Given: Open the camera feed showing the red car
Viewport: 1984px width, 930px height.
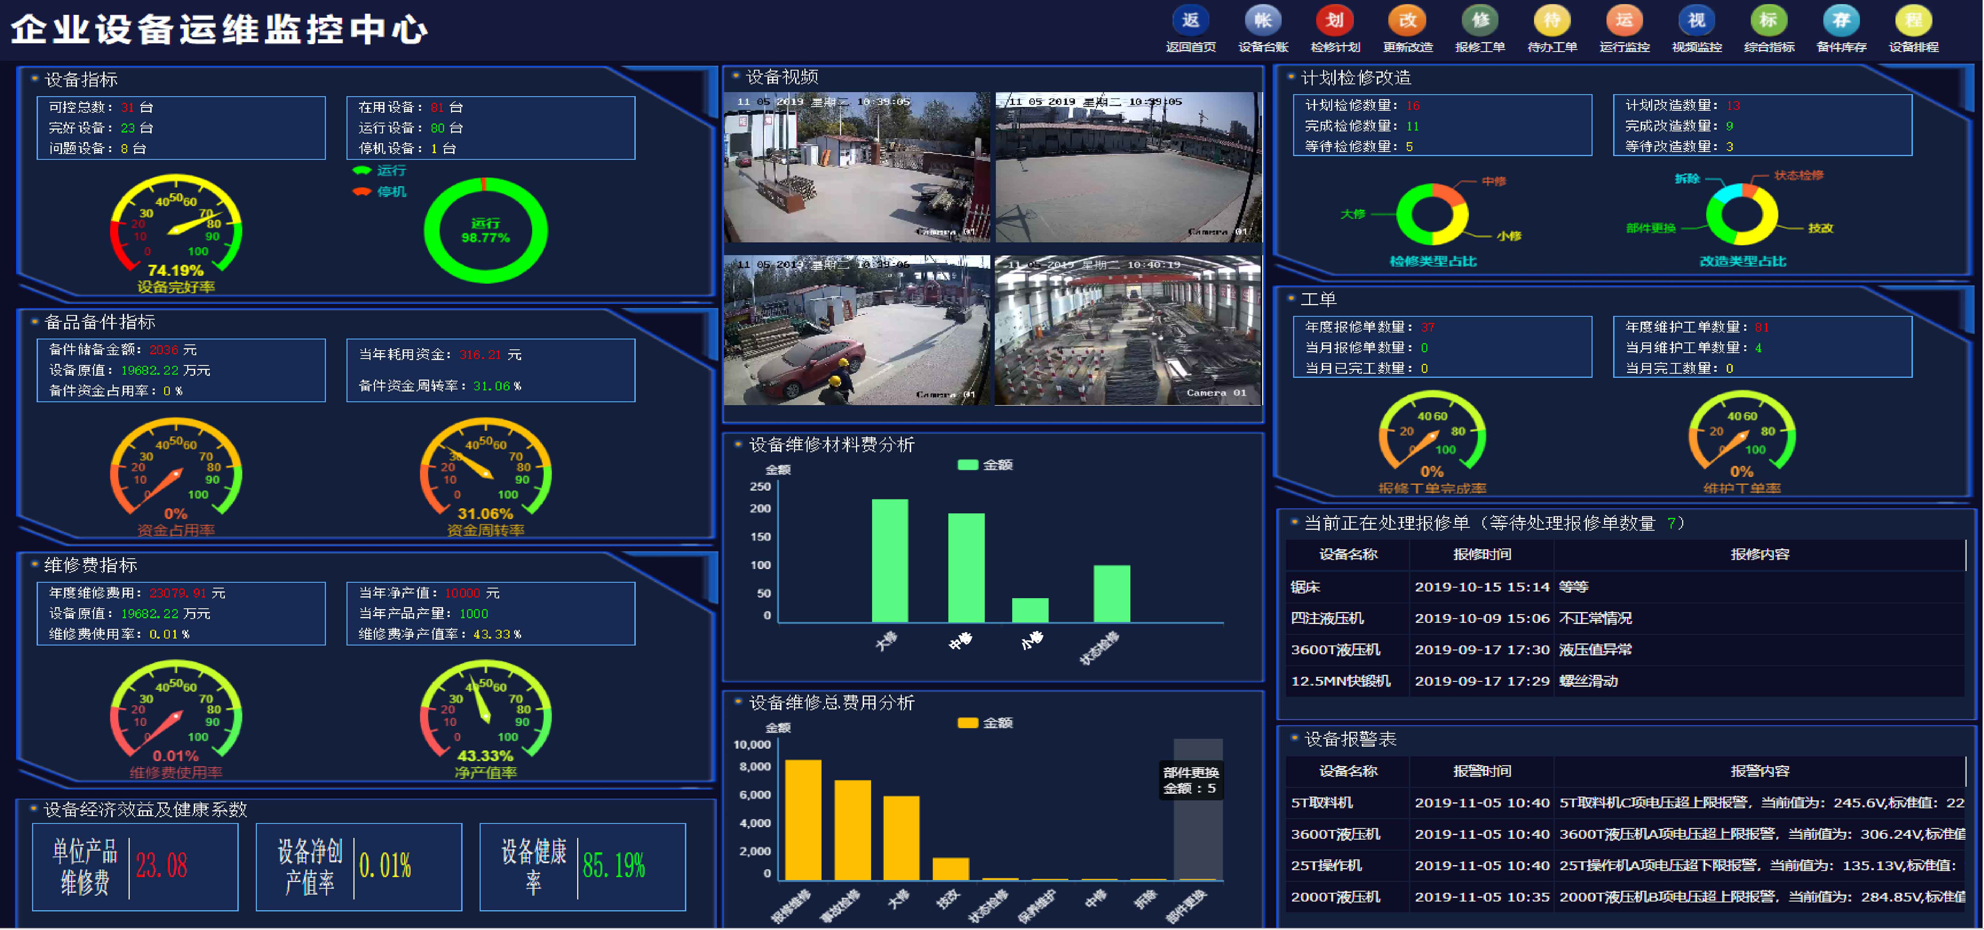Looking at the screenshot, I should pyautogui.click(x=856, y=330).
